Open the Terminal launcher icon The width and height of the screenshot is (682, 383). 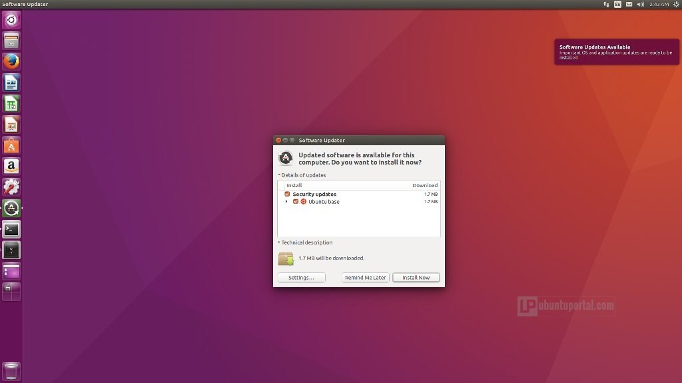11,229
